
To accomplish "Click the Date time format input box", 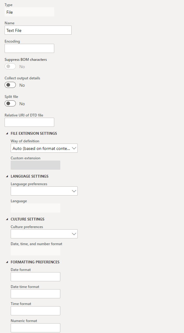I will tap(35, 293).
